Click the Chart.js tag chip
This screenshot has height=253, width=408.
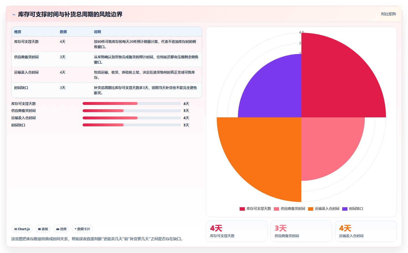[x=22, y=229]
